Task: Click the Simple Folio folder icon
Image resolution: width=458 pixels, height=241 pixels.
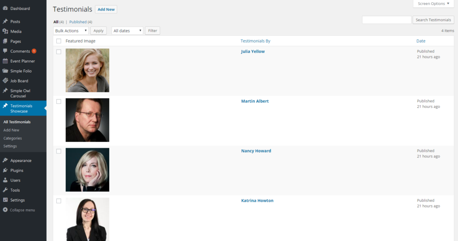Action: [x=5, y=71]
